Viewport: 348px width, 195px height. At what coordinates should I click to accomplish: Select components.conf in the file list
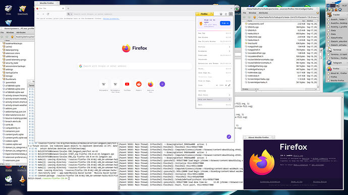256,24
